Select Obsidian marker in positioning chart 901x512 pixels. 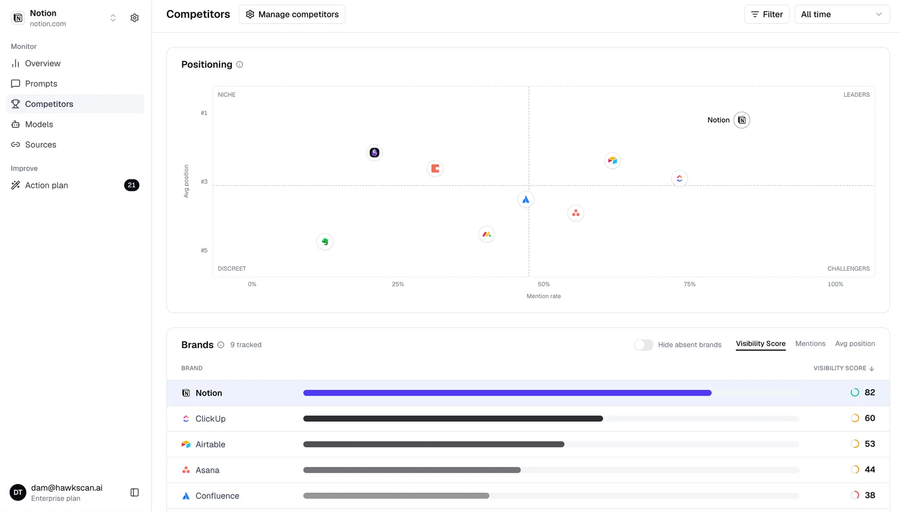coord(374,152)
